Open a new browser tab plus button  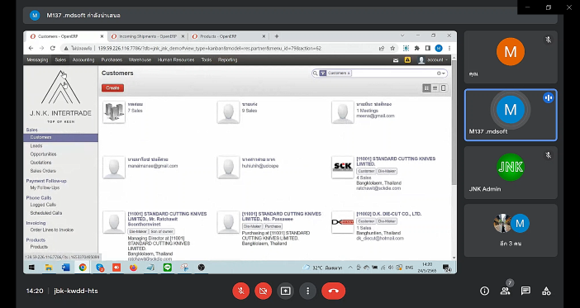[276, 36]
